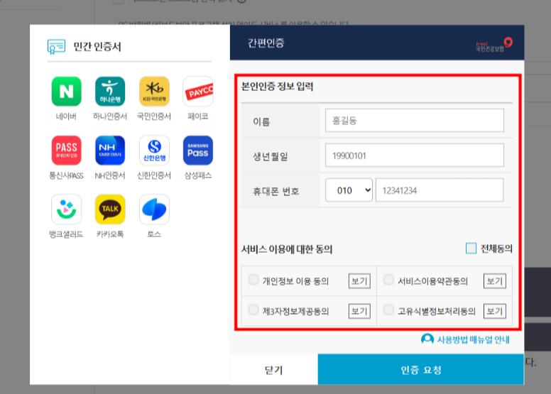Viewport: 551px width, 394px height.
Task: Click the 휴대폰 번호 field label
Action: [x=275, y=191]
